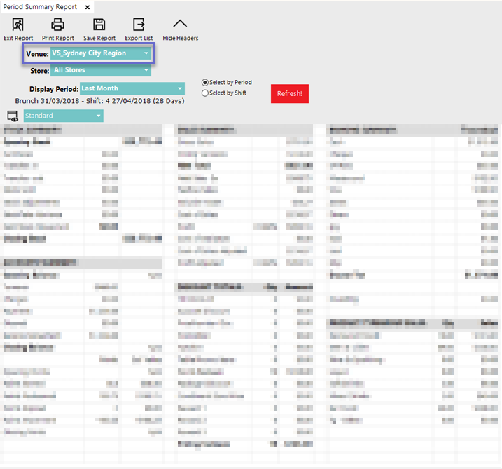
Task: Expand the Store dropdown set to All Stores
Action: click(x=100, y=70)
